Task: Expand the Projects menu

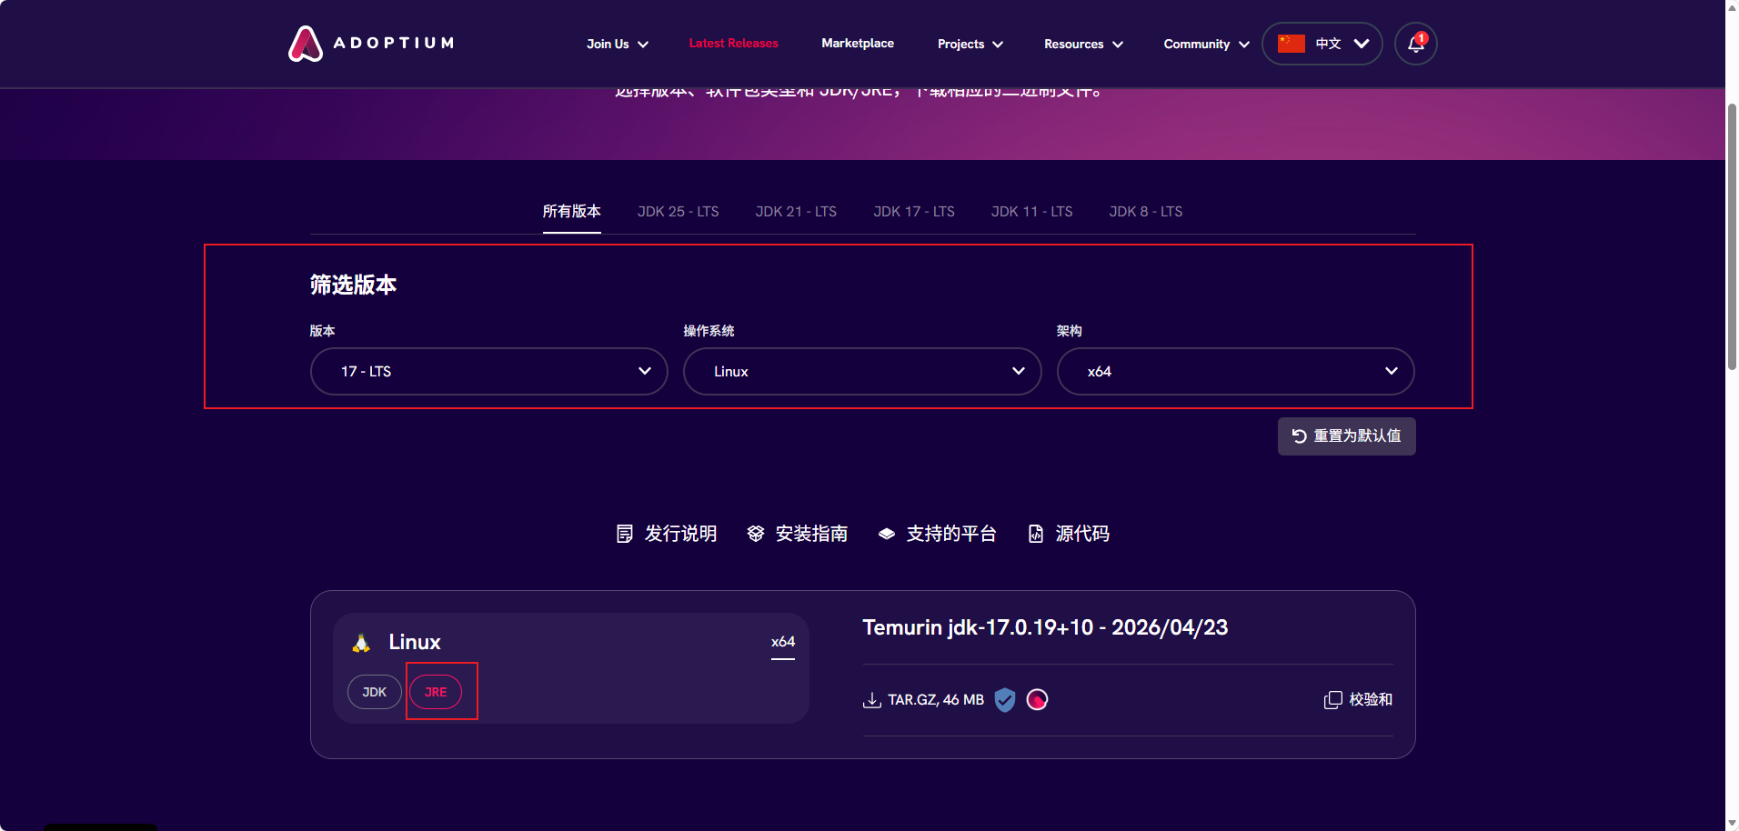Action: (x=970, y=44)
